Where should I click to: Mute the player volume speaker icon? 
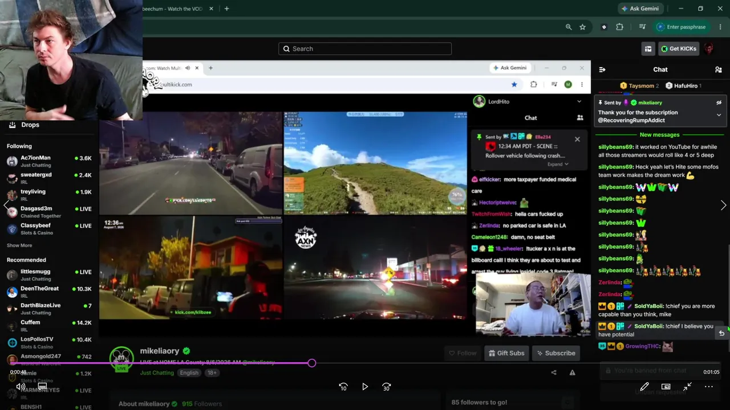tap(21, 387)
